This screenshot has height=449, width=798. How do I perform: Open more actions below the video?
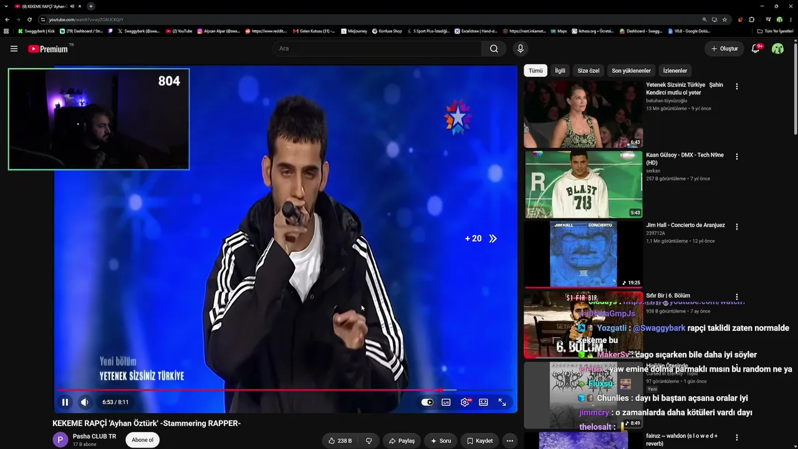click(510, 441)
